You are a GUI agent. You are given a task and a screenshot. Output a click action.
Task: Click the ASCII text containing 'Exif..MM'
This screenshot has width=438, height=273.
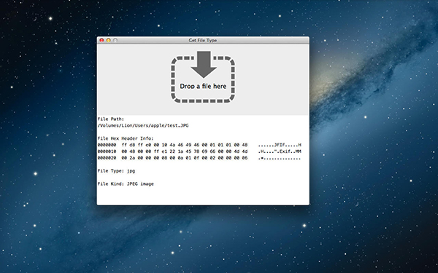pyautogui.click(x=280, y=151)
